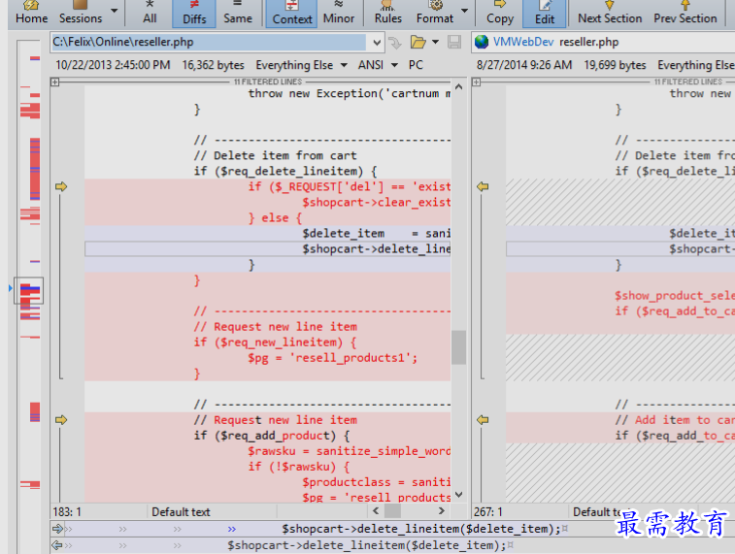
Task: Toggle Edit mode
Action: 545,14
